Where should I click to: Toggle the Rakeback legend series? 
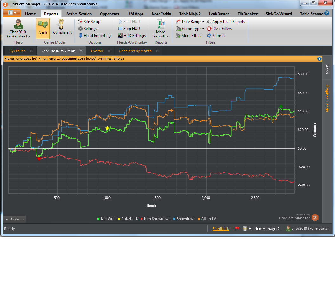[x=128, y=219]
